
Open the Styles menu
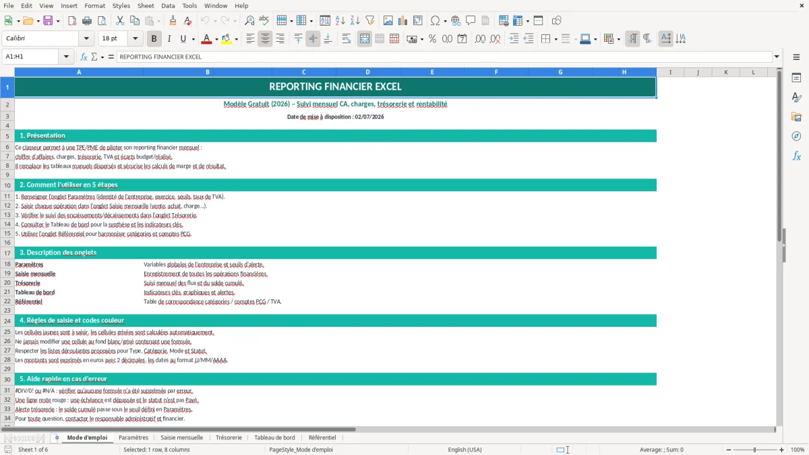pos(121,5)
